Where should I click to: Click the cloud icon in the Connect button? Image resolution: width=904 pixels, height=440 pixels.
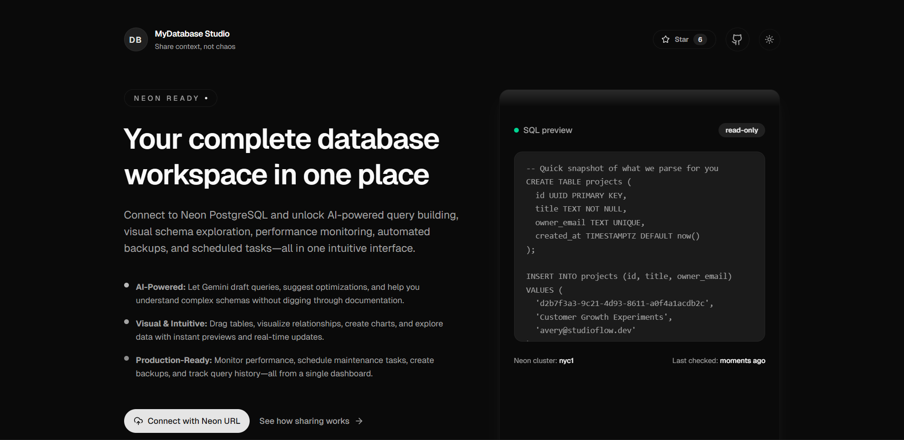point(138,421)
